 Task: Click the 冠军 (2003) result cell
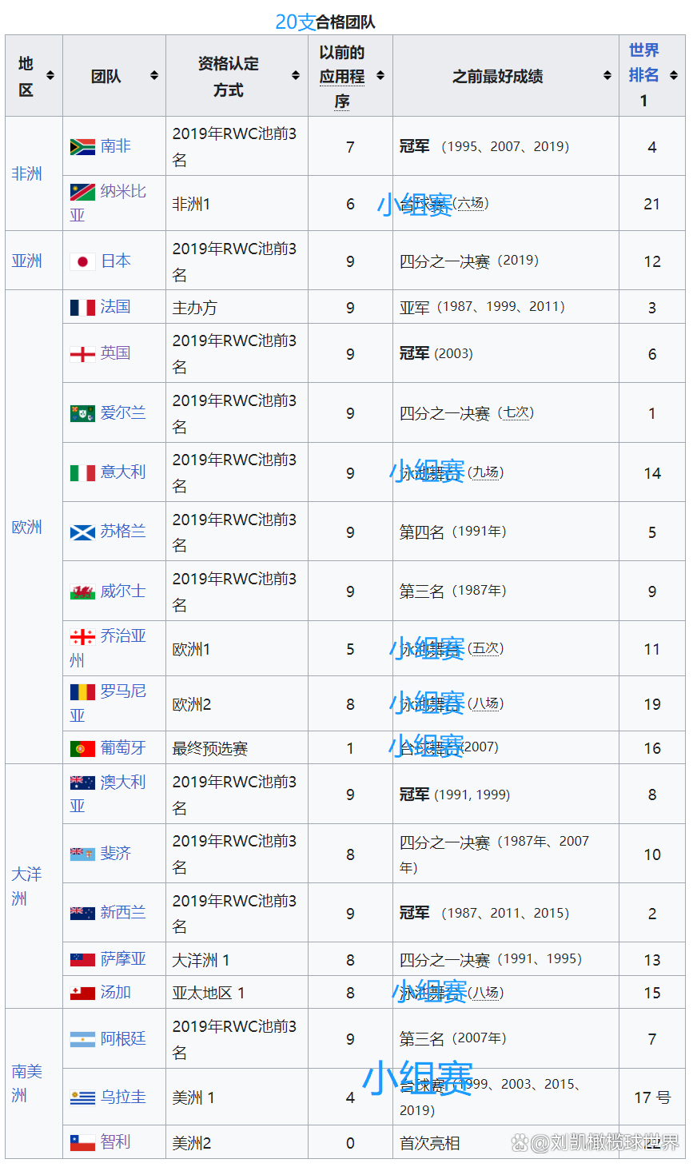[x=506, y=353]
